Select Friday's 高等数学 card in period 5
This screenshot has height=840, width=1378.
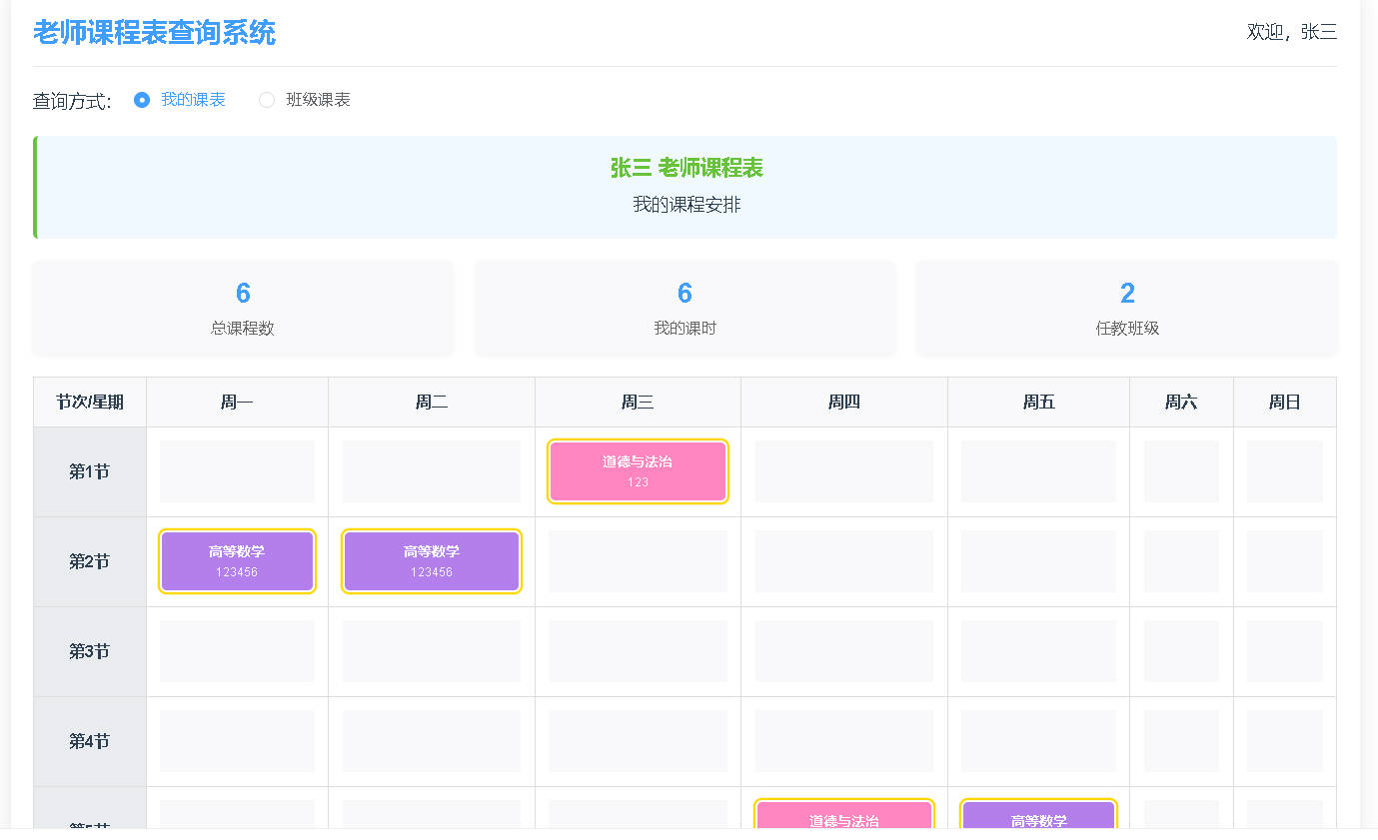click(1038, 816)
